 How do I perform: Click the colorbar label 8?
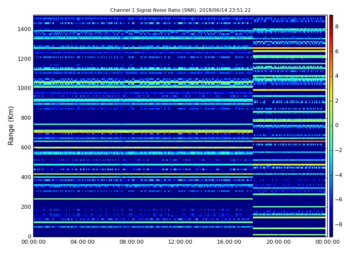(337, 27)
